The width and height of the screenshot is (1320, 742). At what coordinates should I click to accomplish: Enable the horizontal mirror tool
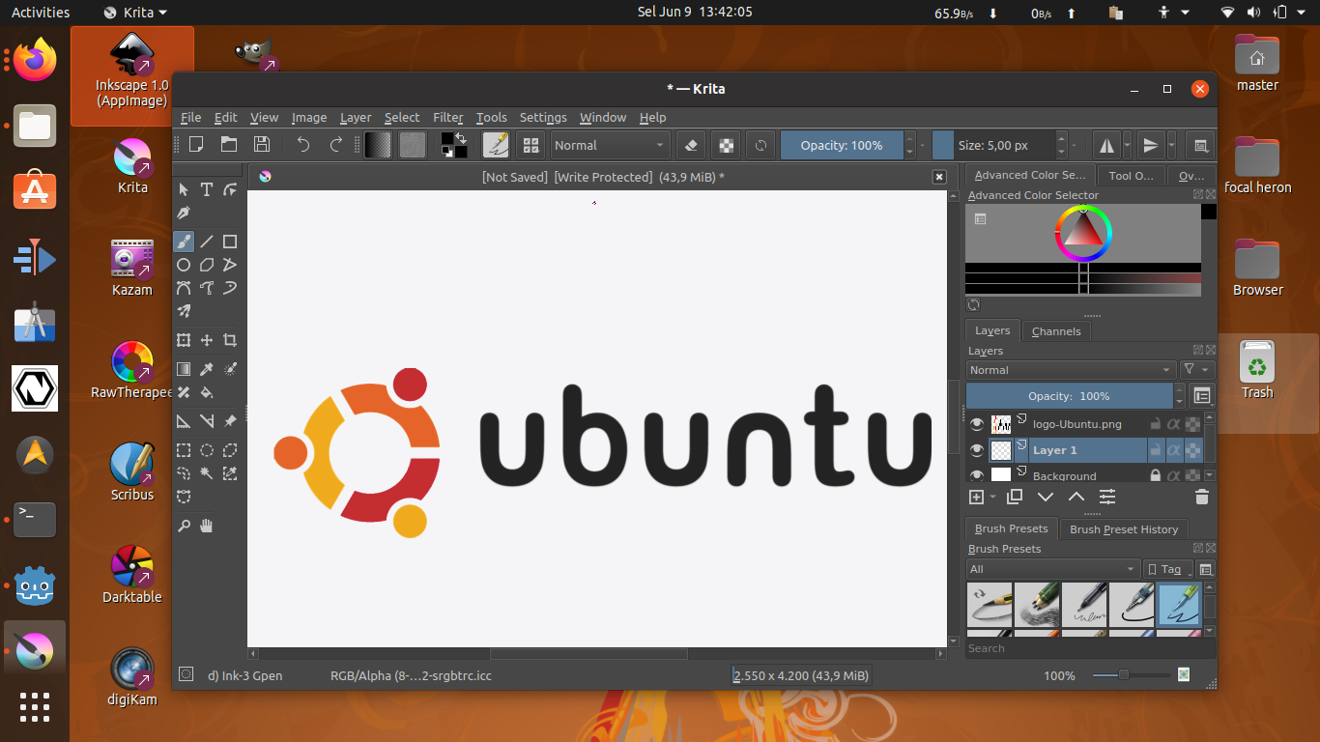click(1106, 145)
